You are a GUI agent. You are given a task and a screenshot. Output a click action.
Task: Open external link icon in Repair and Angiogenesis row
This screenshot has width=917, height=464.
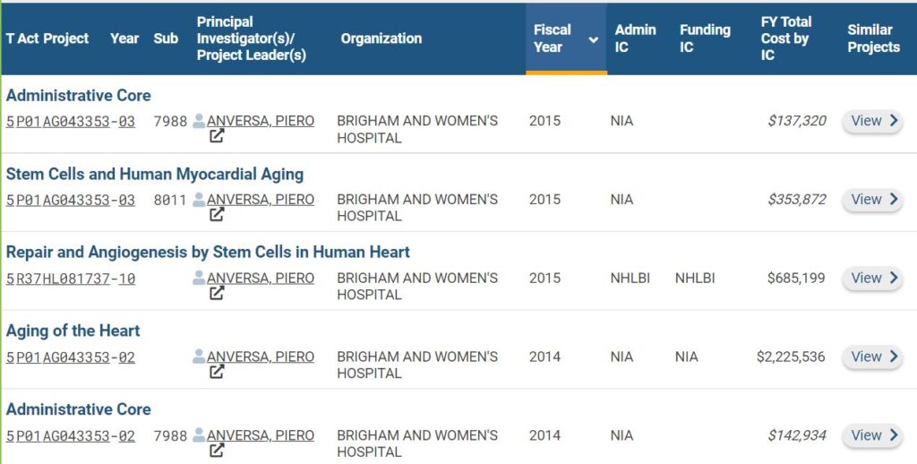click(217, 294)
